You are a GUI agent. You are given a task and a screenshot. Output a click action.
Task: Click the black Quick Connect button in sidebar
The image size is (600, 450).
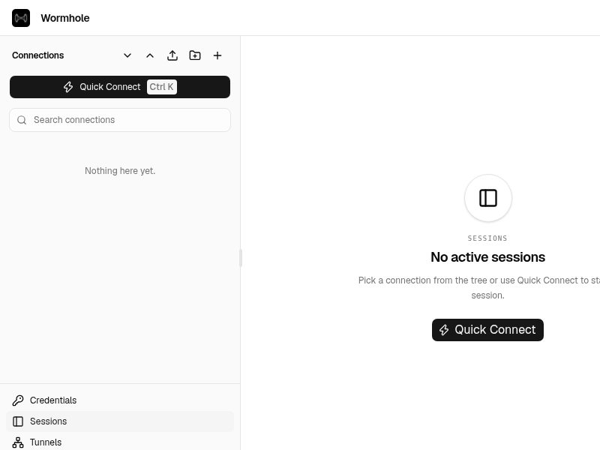click(120, 87)
